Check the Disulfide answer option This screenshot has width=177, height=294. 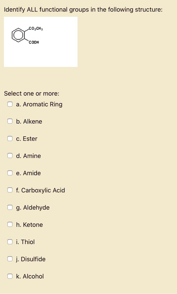point(10,259)
